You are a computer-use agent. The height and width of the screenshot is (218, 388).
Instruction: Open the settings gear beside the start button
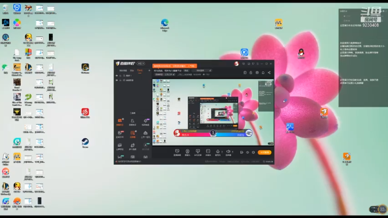[253, 152]
